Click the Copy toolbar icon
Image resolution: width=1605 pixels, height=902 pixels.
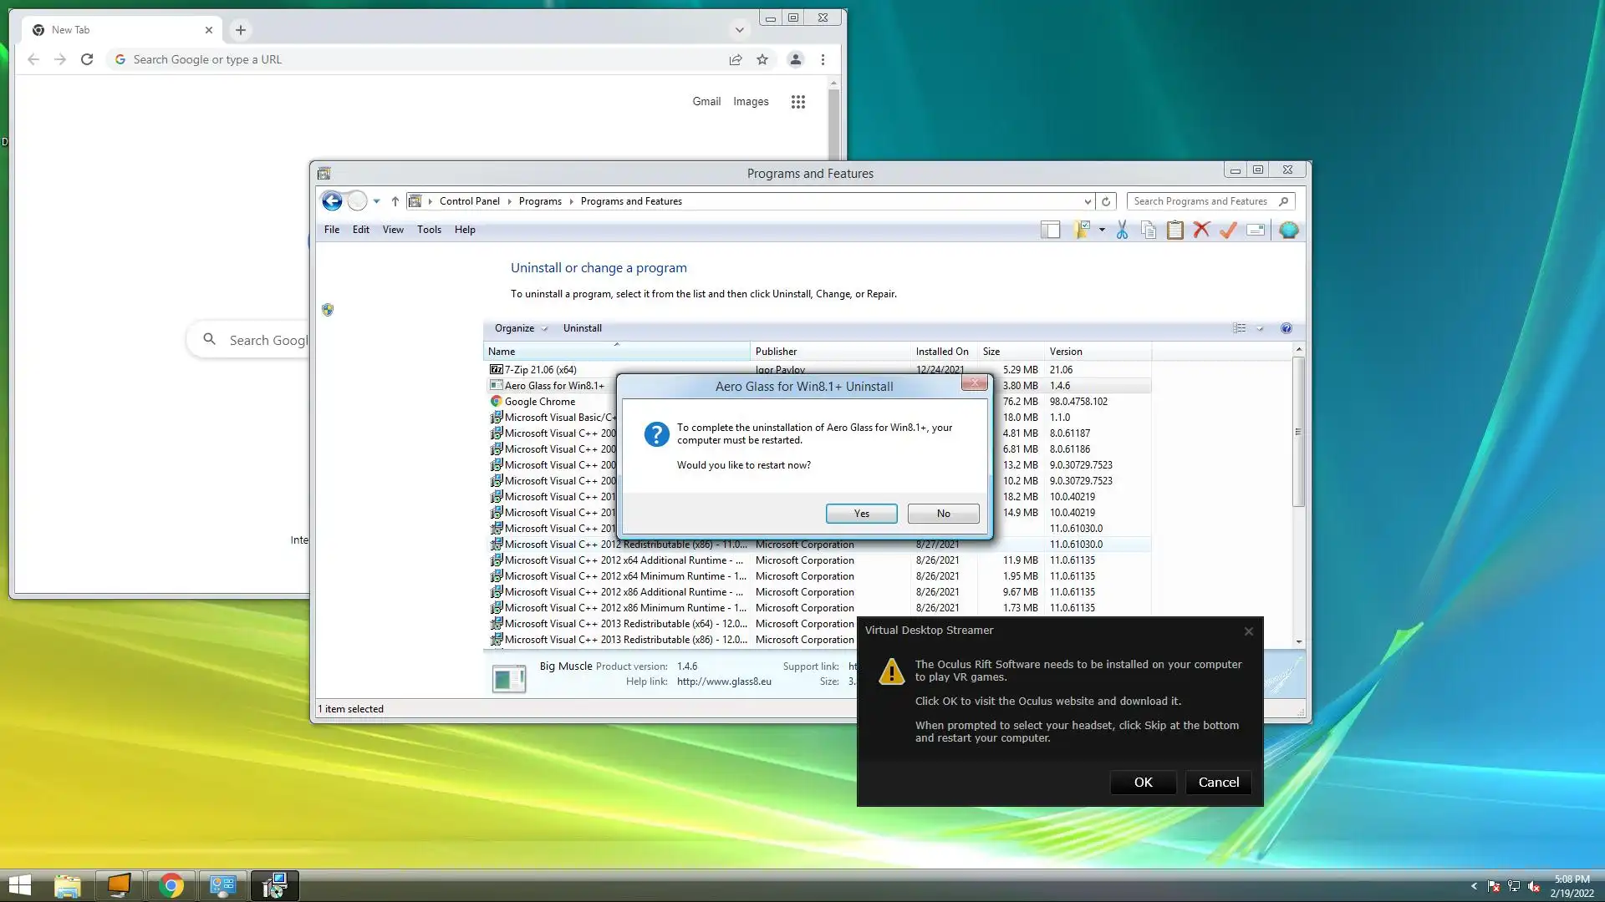point(1149,231)
